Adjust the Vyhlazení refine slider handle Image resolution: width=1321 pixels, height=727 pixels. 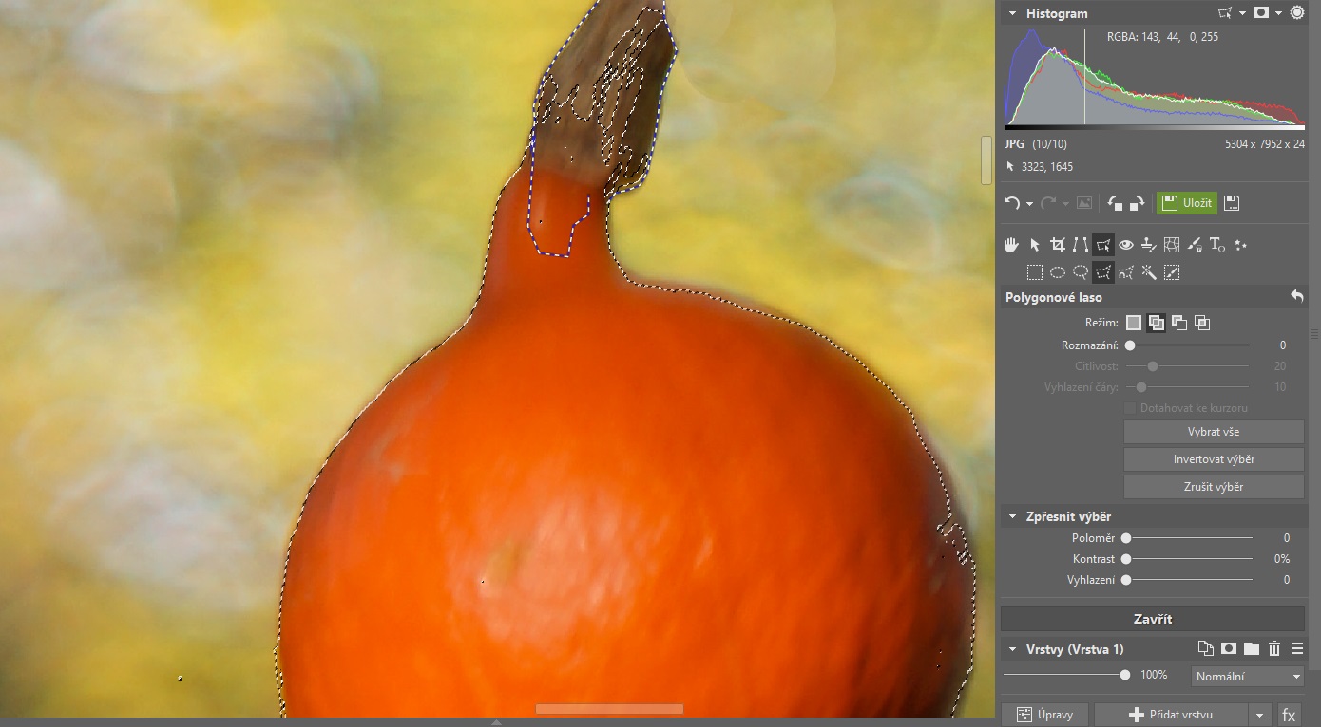pyautogui.click(x=1126, y=580)
